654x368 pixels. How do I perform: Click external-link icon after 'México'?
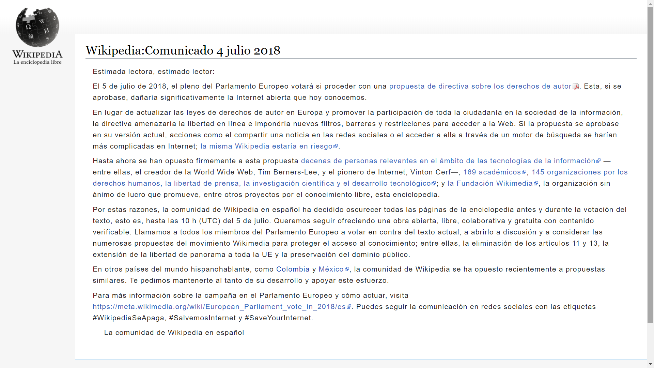coord(347,269)
